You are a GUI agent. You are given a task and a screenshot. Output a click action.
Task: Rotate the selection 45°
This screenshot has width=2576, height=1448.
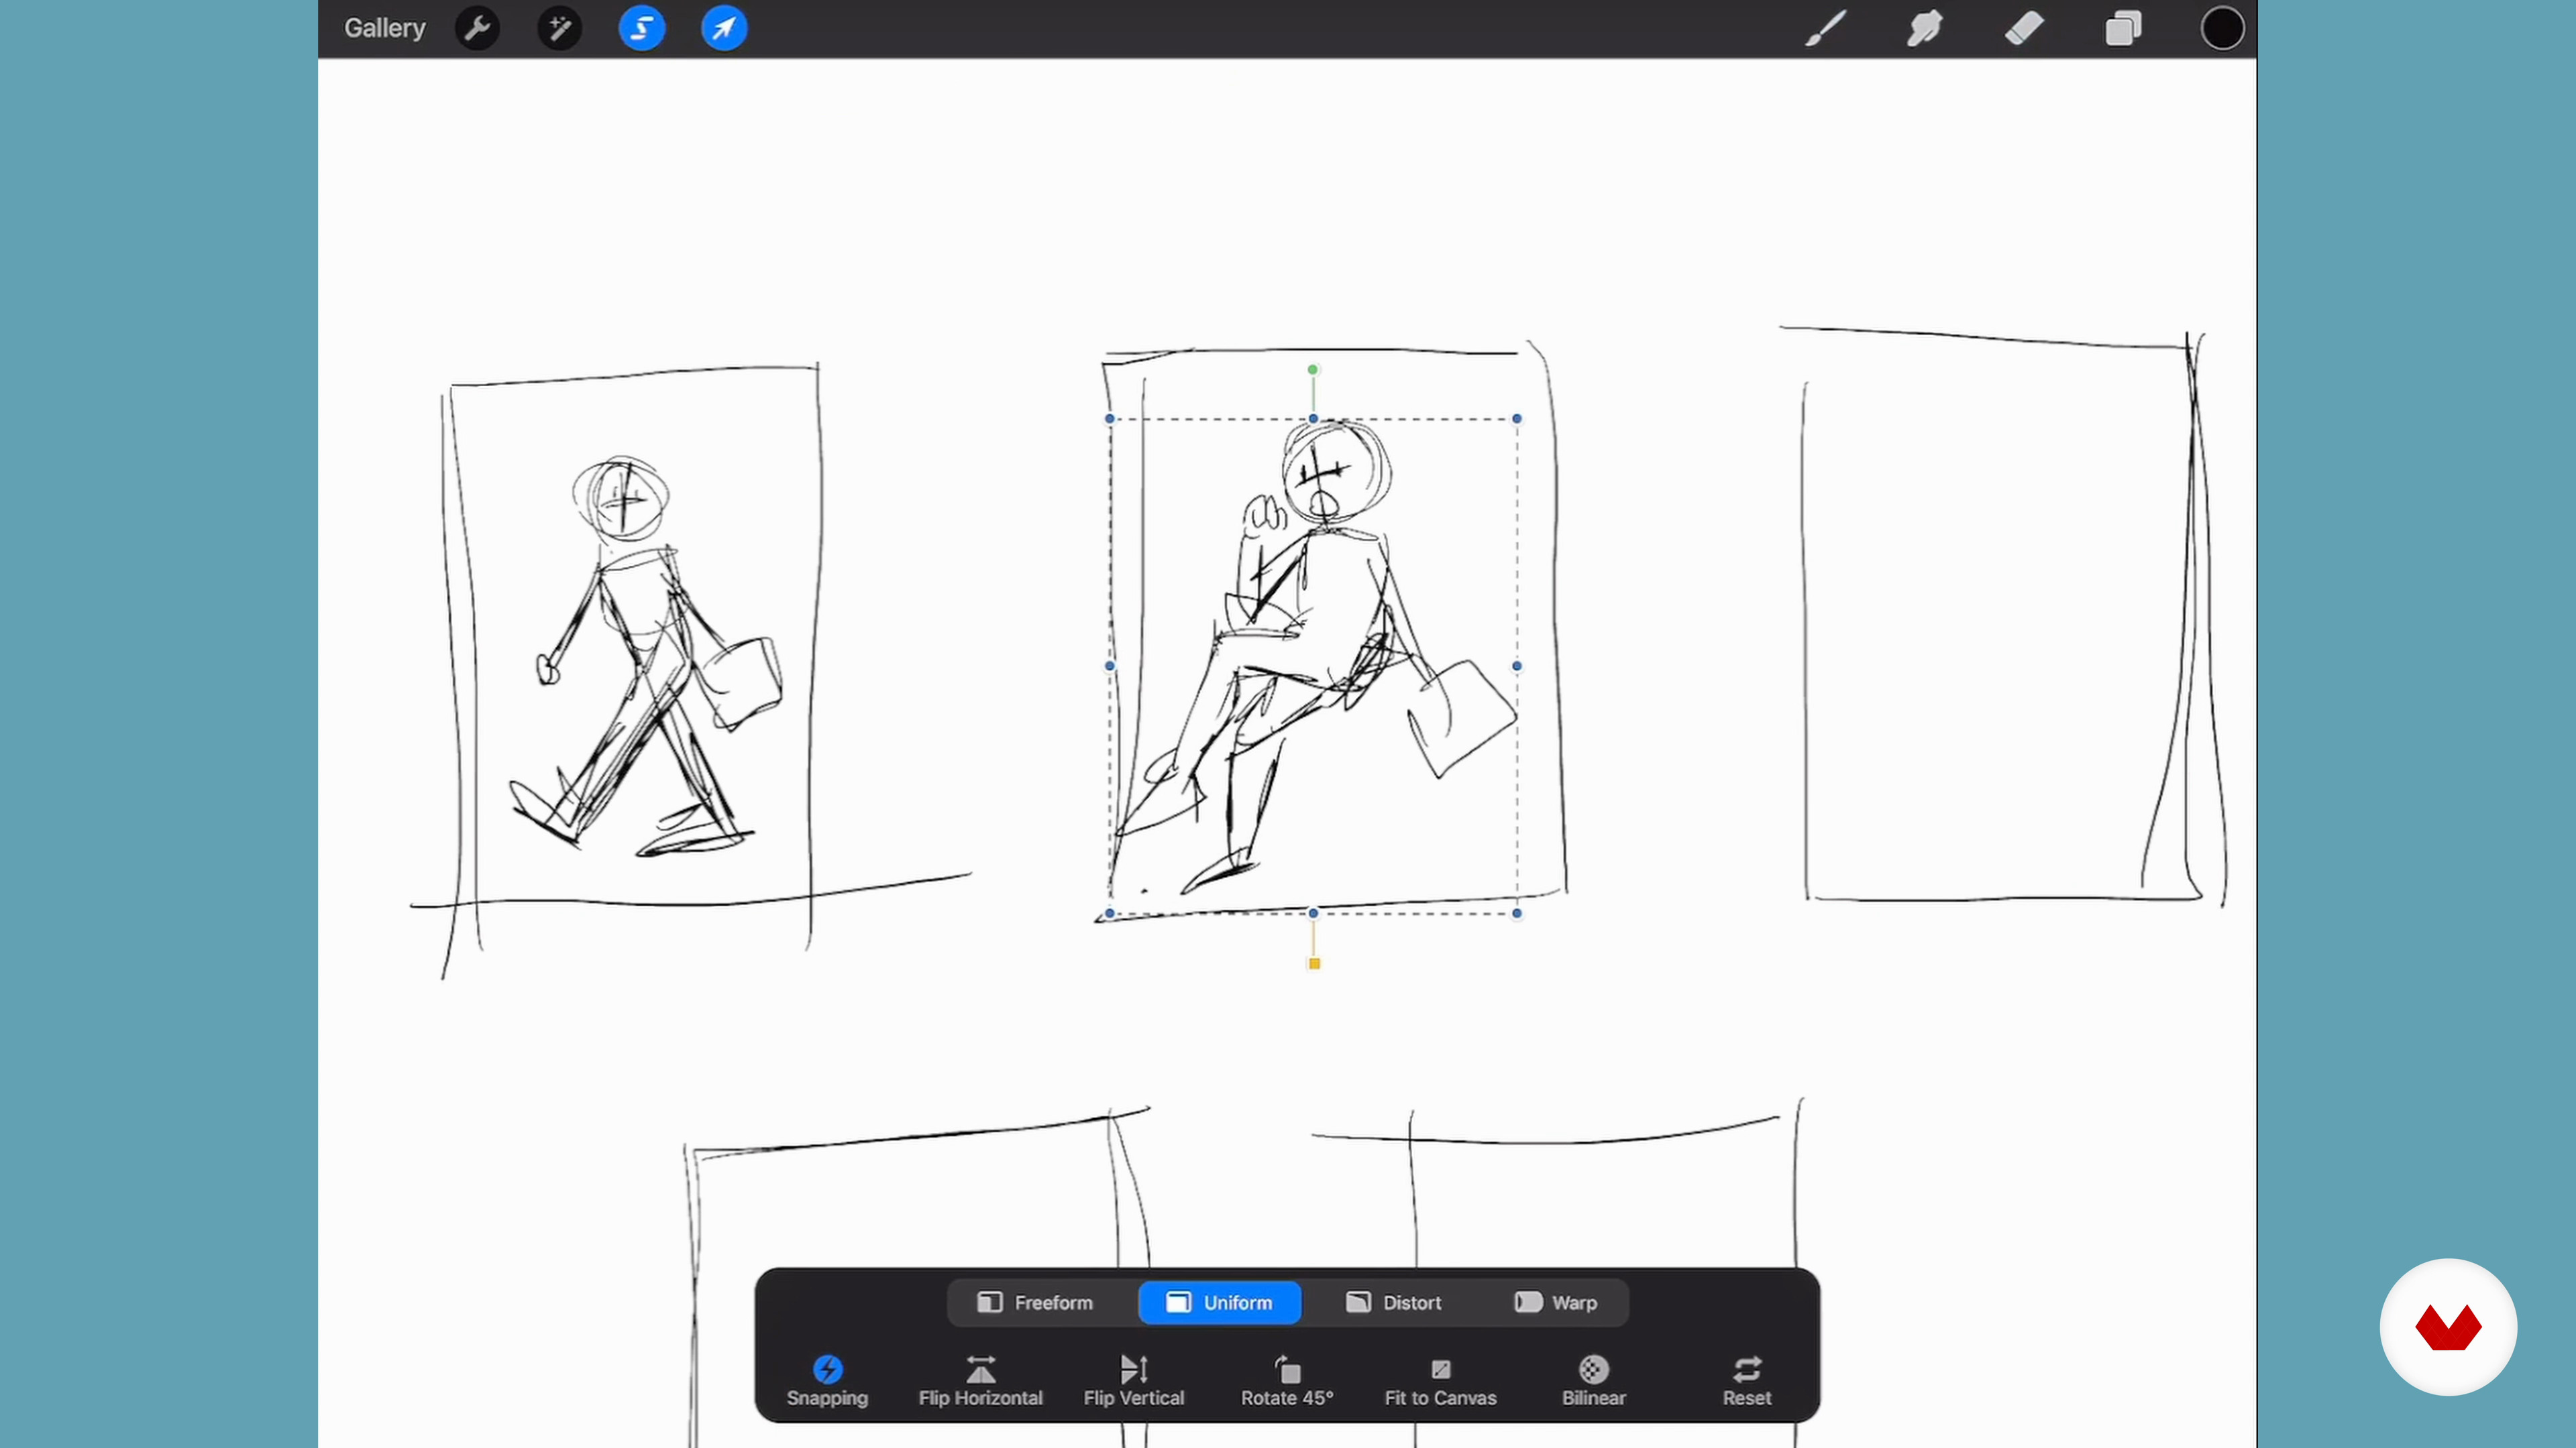(x=1287, y=1381)
